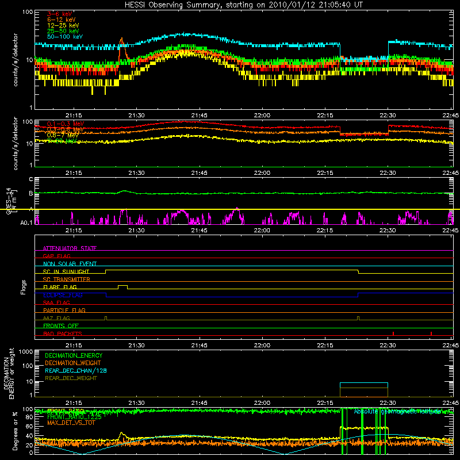Click the GAP_FLAG label
This screenshot has height=460, width=460.
56,256
